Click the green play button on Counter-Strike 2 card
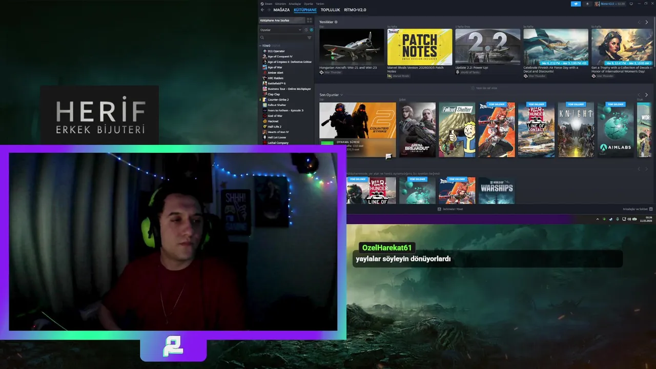The width and height of the screenshot is (656, 369). click(326, 143)
